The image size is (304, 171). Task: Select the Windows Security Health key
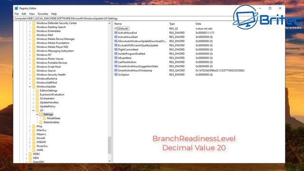(x=51, y=75)
